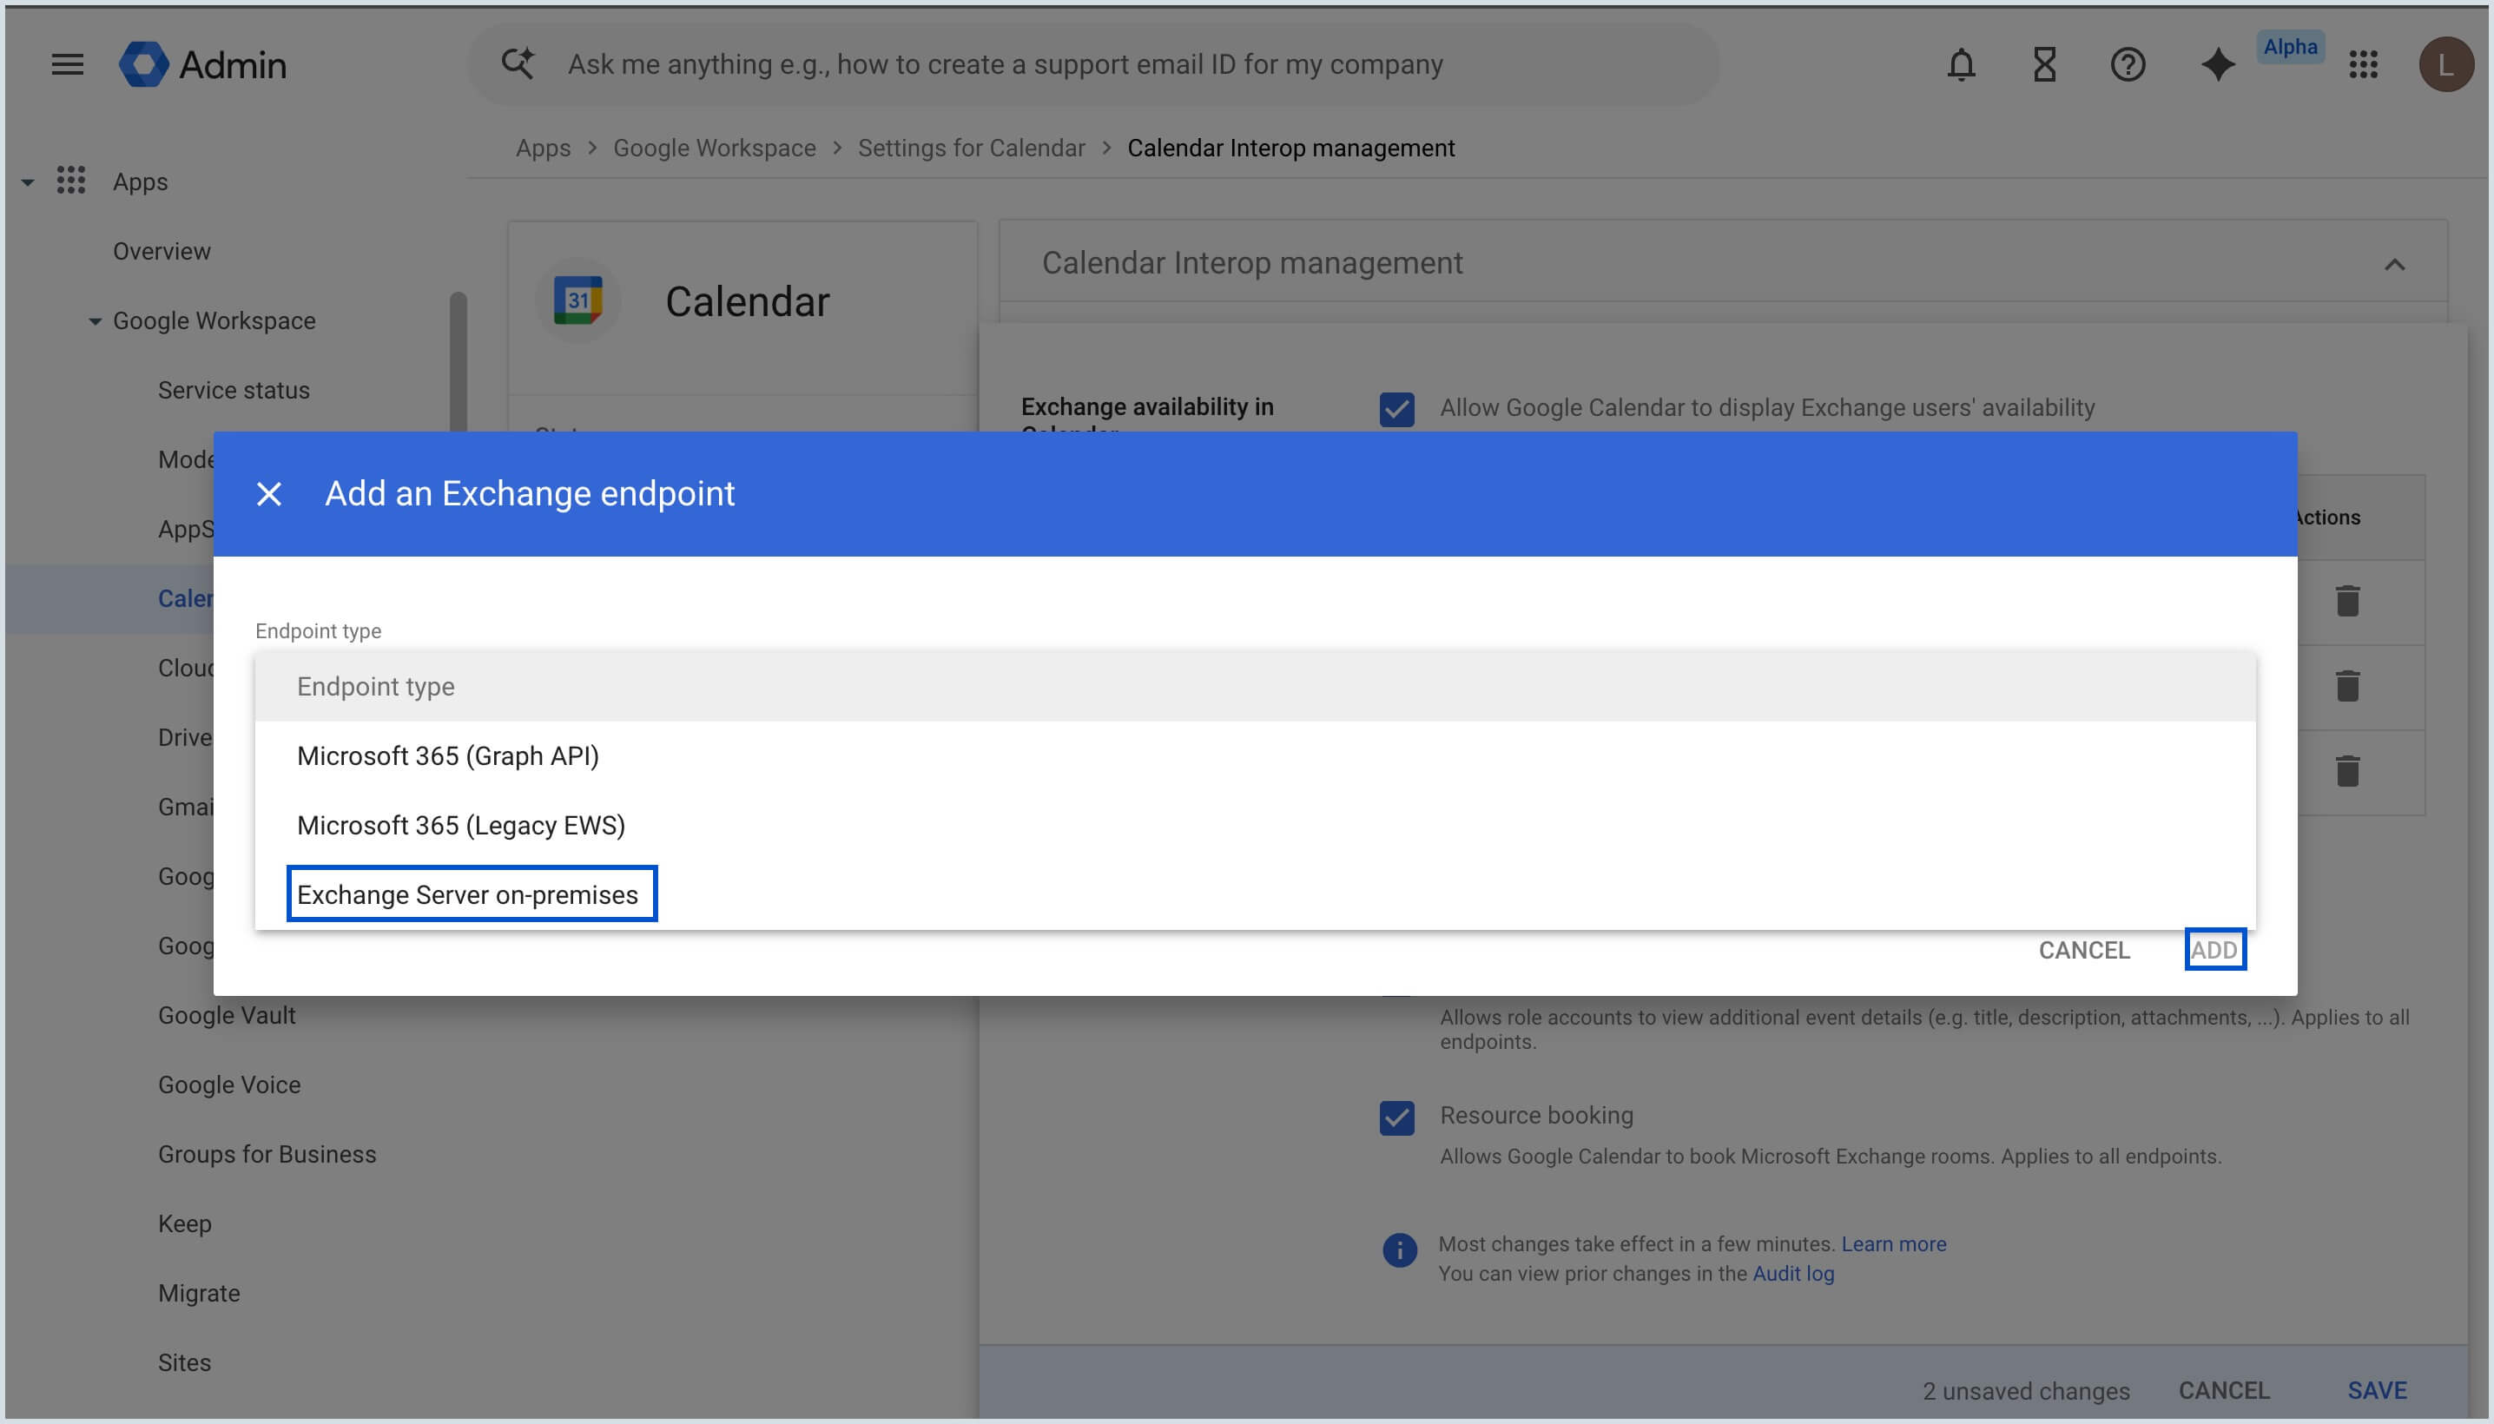This screenshot has height=1424, width=2494.
Task: Click the info icon near Most changes
Action: click(1399, 1250)
